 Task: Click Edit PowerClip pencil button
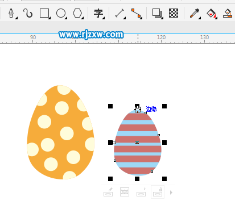click(108, 192)
